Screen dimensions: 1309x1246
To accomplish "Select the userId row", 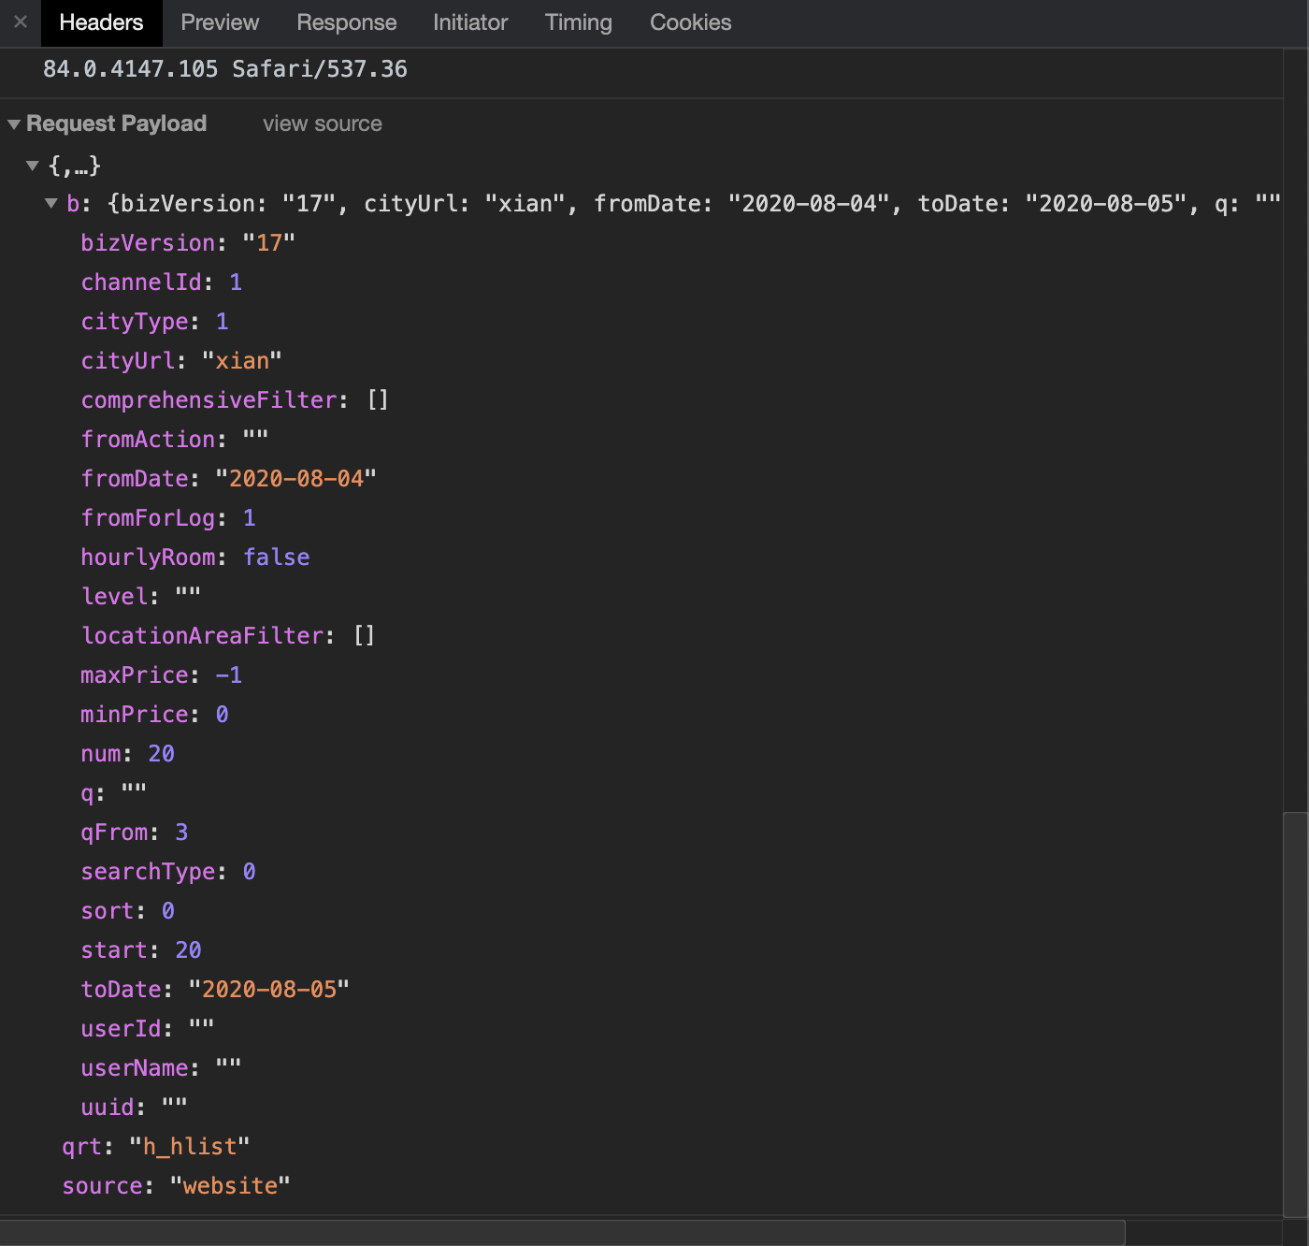I will [148, 1029].
